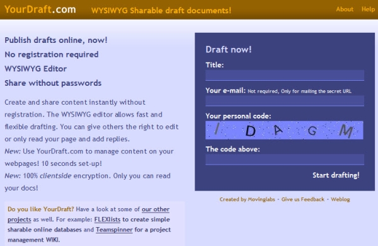Viewport: 378px width, 246px height.
Task: Focus the code above input field
Action: (285, 160)
